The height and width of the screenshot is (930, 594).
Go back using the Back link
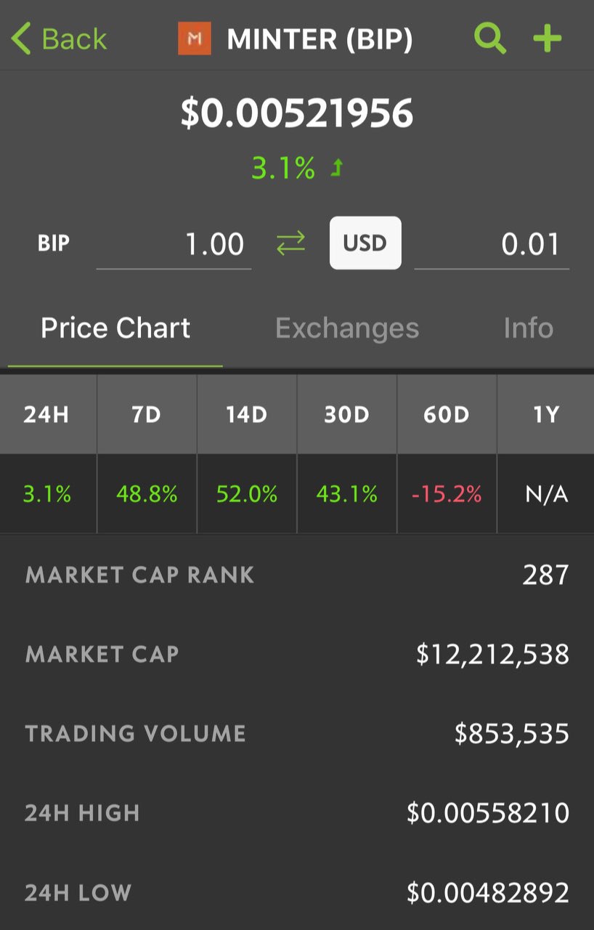coord(74,39)
